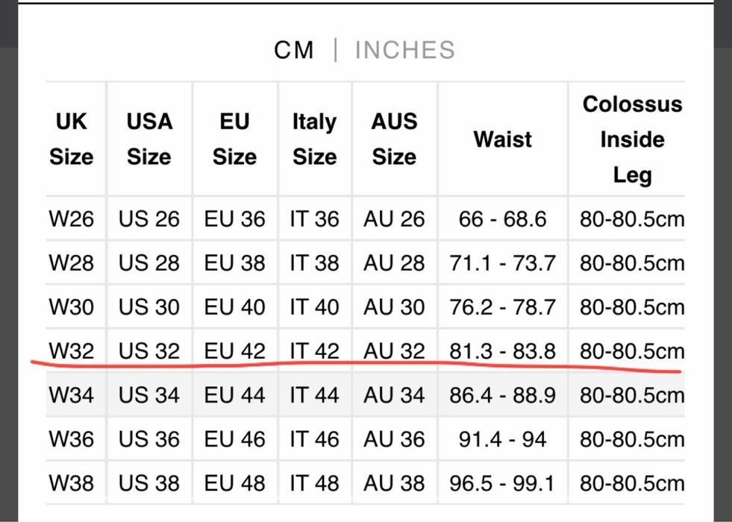Click the EU Size column header
The height and width of the screenshot is (522, 732).
(234, 139)
